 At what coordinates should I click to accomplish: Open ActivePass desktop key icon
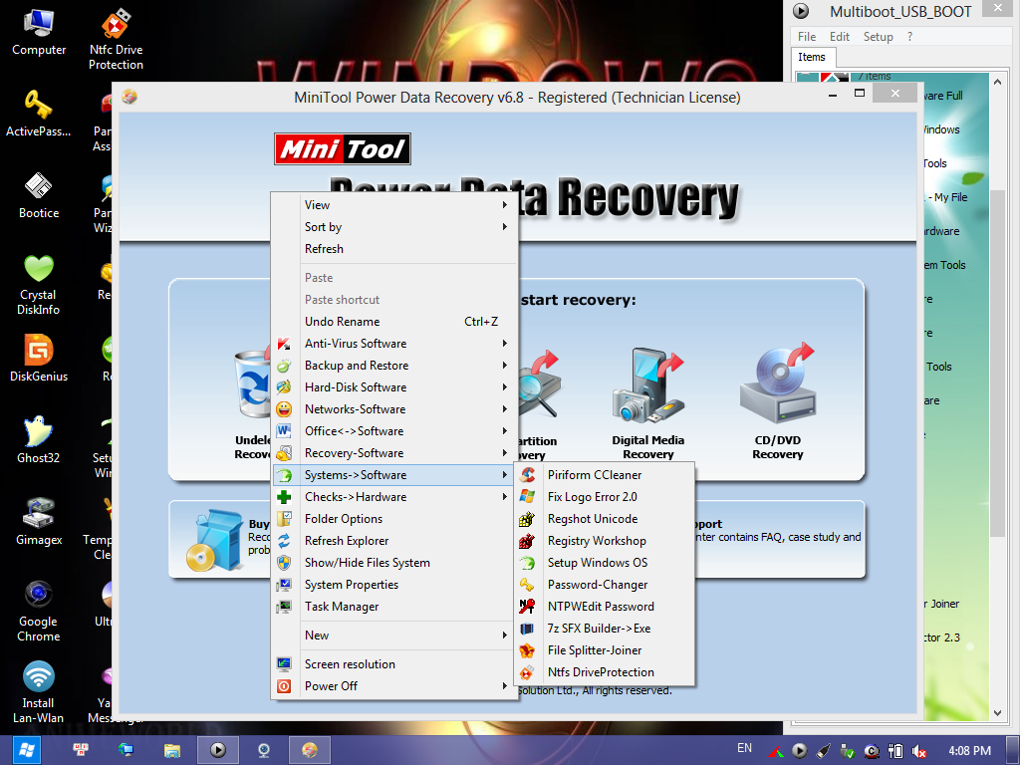coord(39,114)
